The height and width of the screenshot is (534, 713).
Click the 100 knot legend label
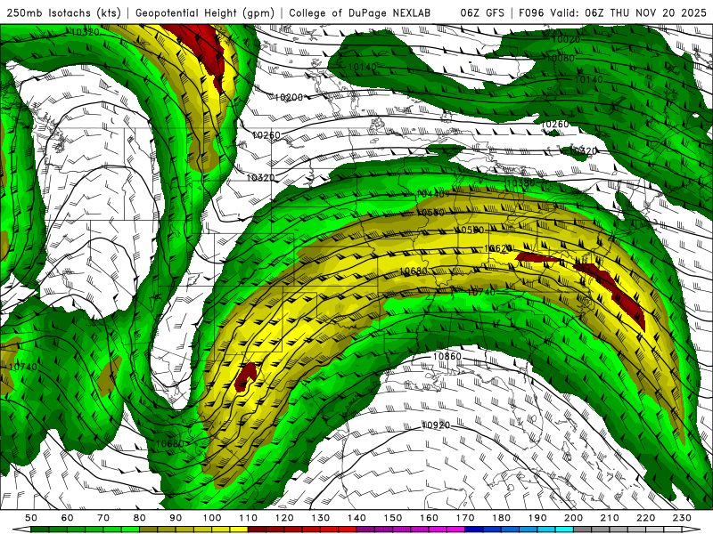(x=212, y=518)
